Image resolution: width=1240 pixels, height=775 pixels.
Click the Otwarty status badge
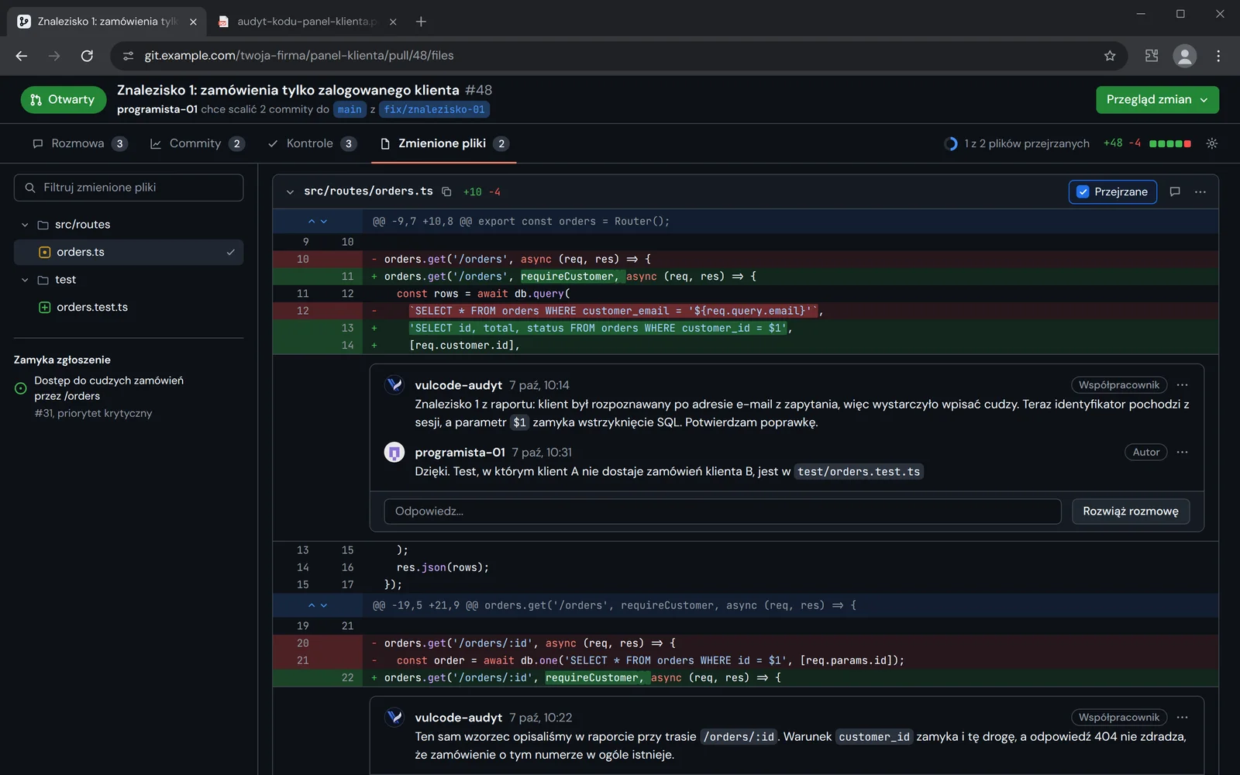pyautogui.click(x=64, y=100)
